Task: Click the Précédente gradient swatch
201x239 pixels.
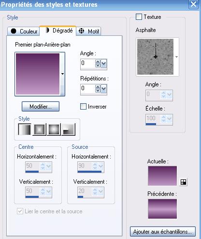Action: 162,208
